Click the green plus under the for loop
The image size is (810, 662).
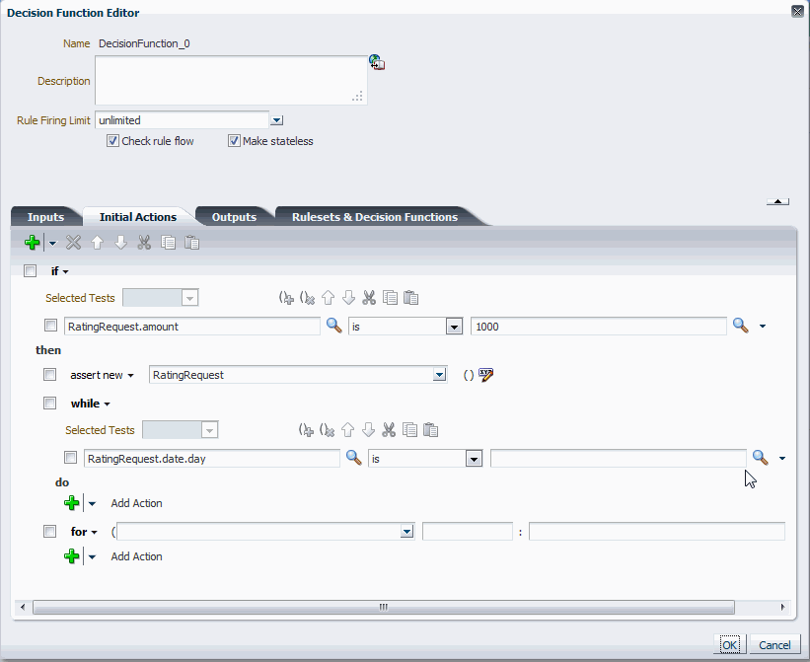click(71, 556)
